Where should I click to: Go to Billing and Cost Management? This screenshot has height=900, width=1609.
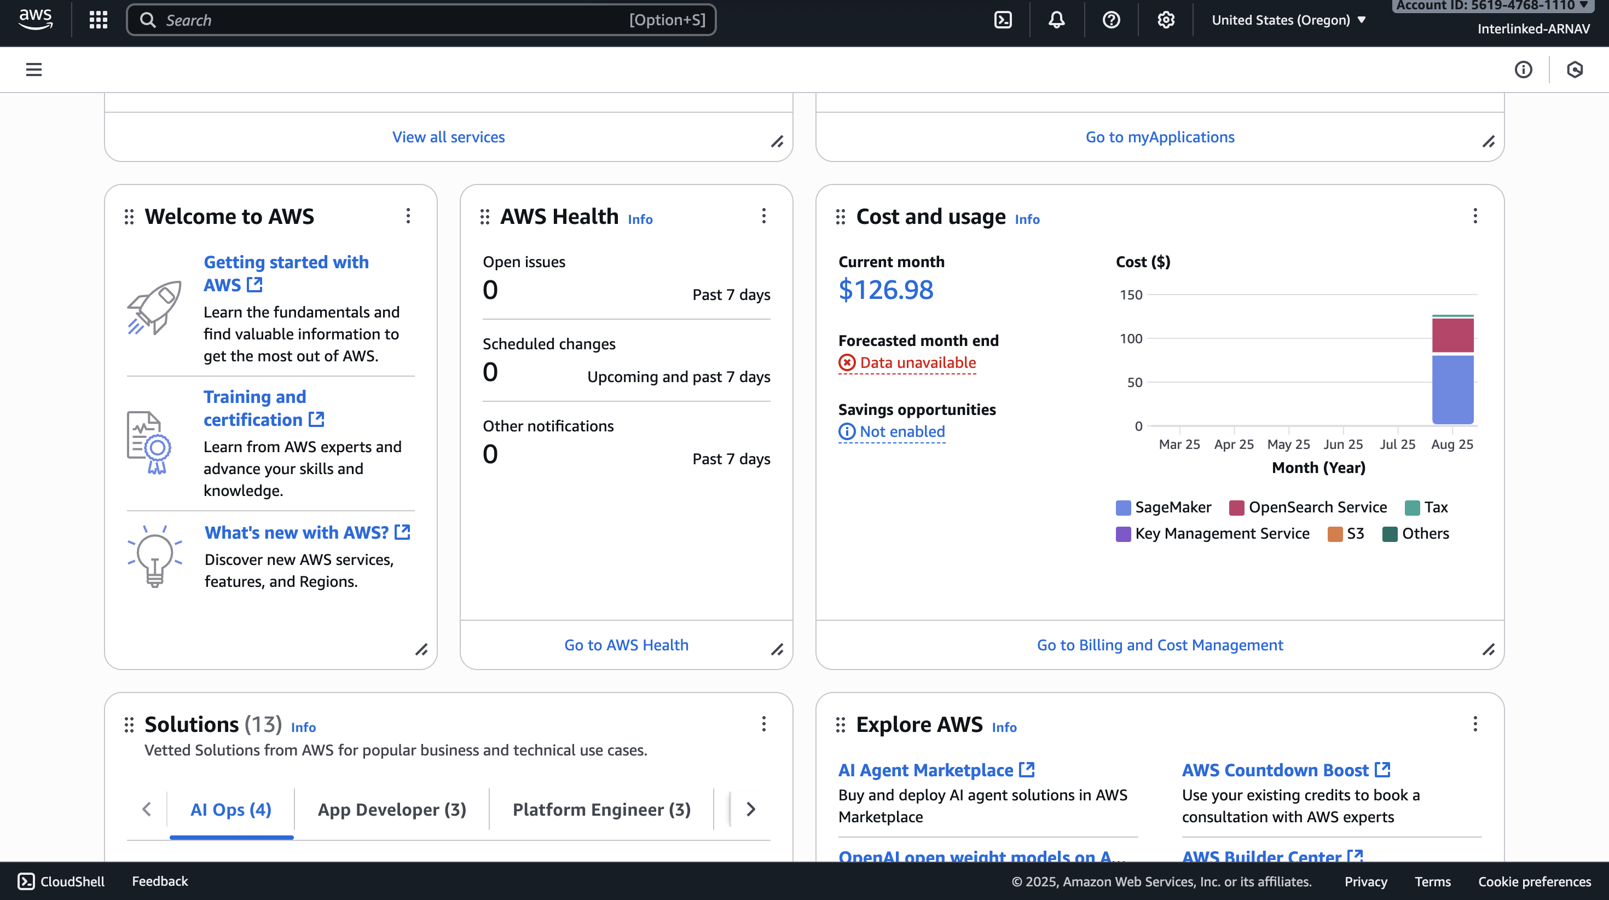tap(1159, 645)
